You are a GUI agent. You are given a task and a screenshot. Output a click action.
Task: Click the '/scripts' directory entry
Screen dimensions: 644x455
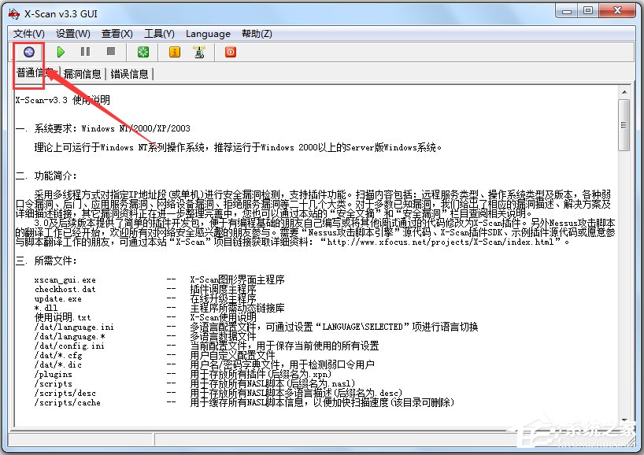tap(53, 383)
